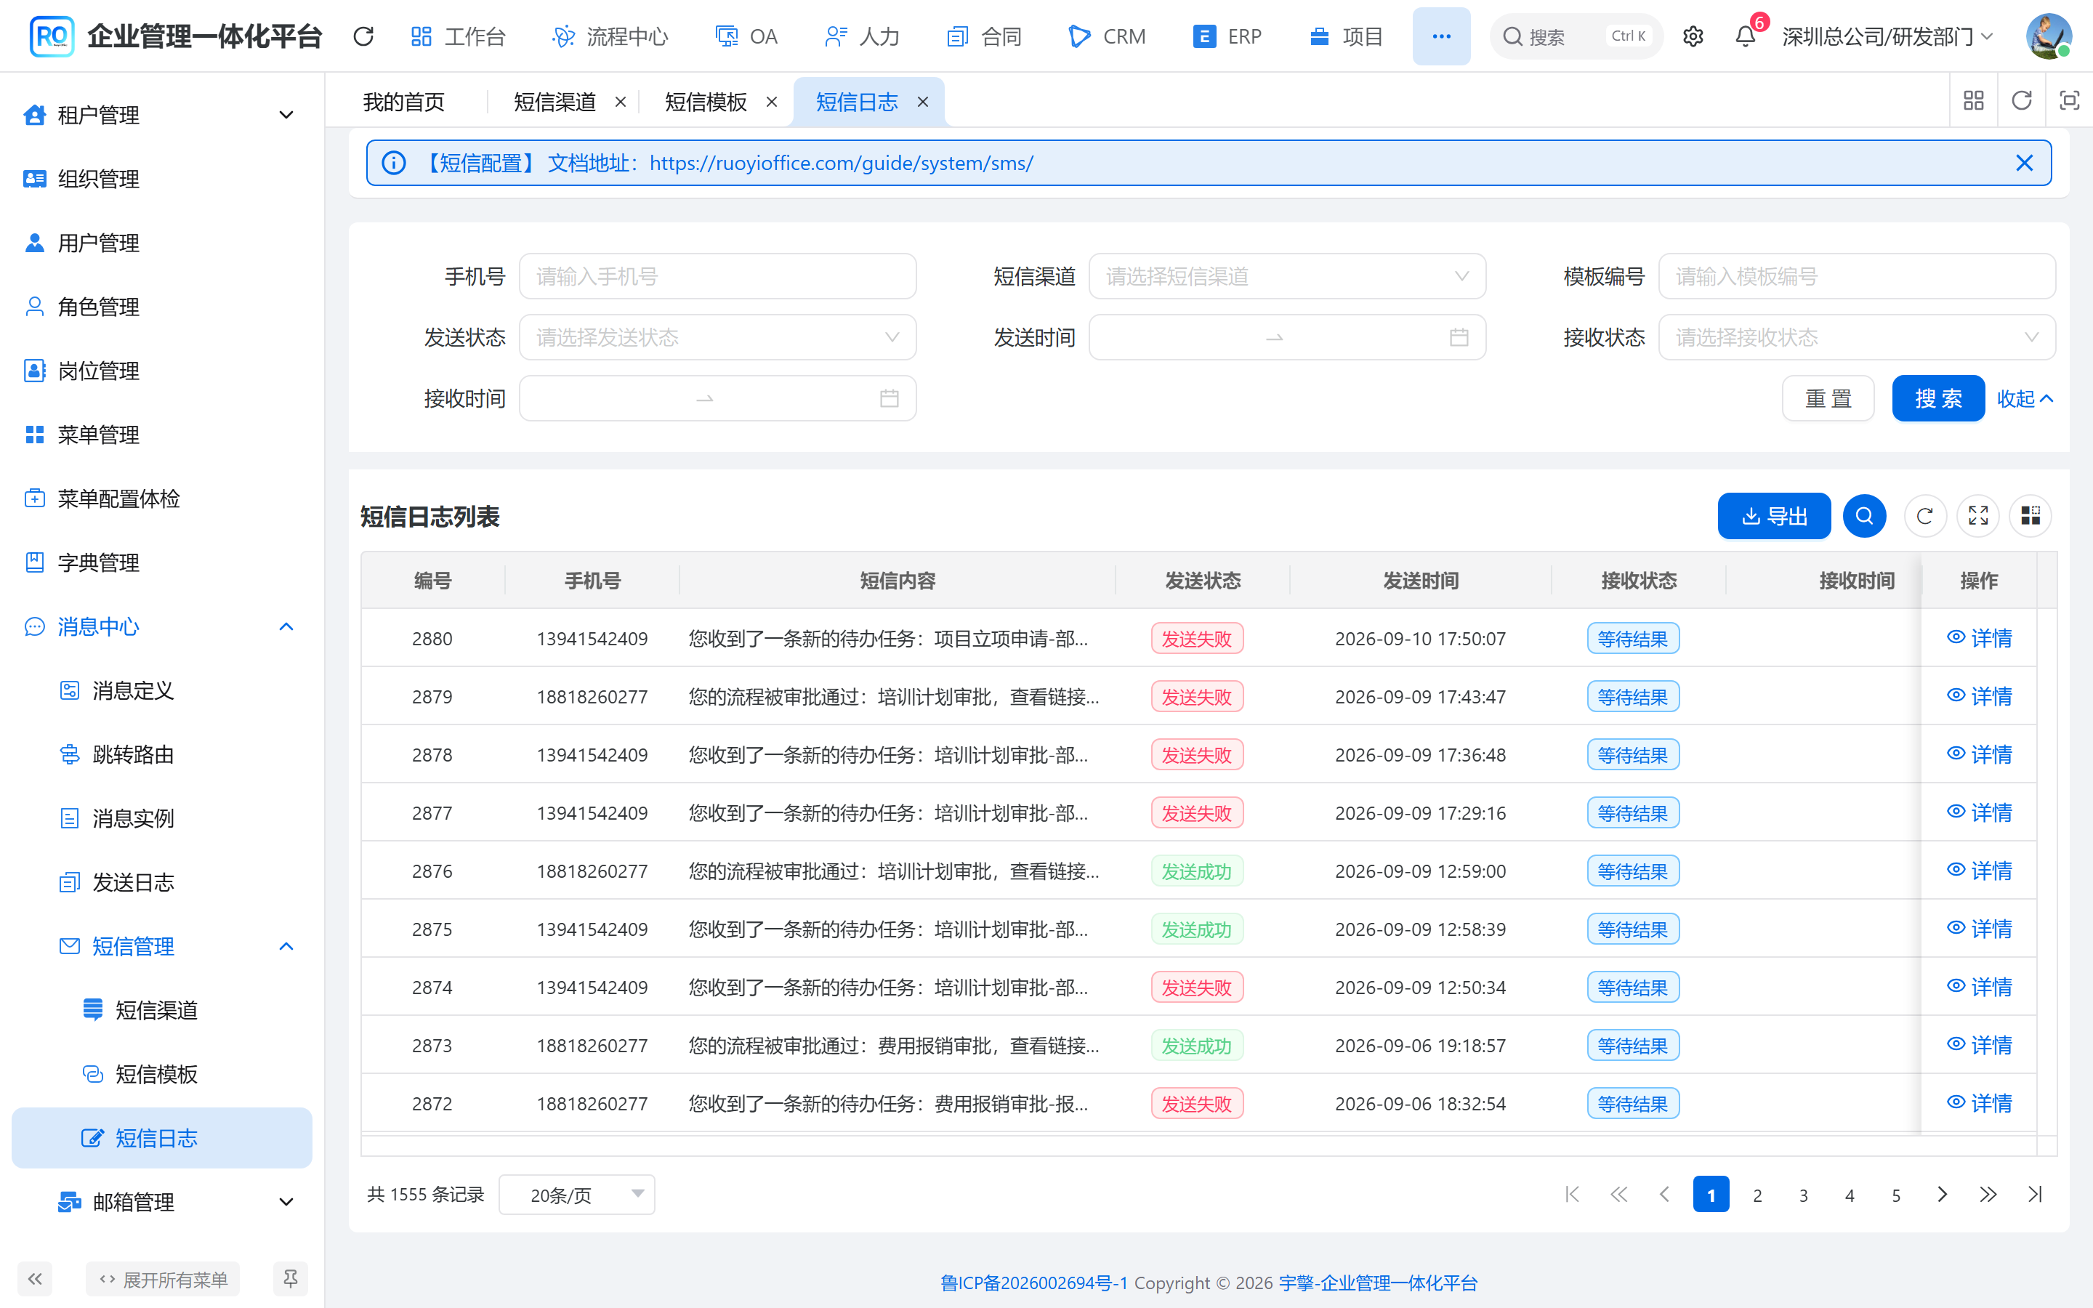Close the 短信渠道 tab

point(620,102)
